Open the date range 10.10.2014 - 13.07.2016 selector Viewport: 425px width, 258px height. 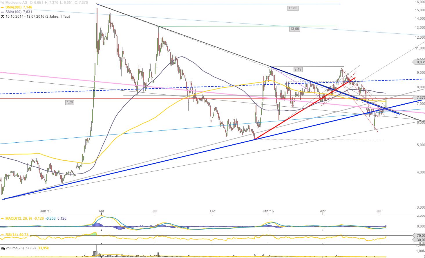tap(36, 17)
